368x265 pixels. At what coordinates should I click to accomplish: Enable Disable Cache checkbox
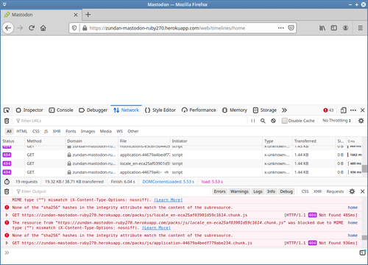coord(284,121)
